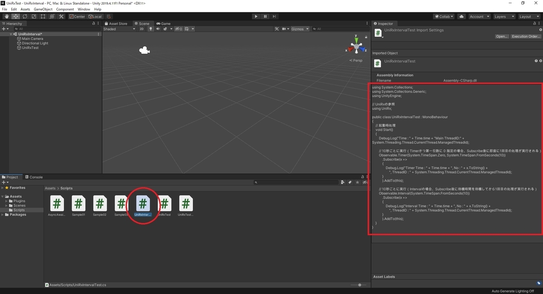This screenshot has height=294, width=543.
Task: Open custom editor tools
Action: point(61,16)
